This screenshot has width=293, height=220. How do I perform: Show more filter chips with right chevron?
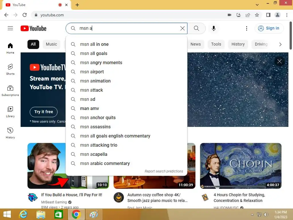pos(280,44)
